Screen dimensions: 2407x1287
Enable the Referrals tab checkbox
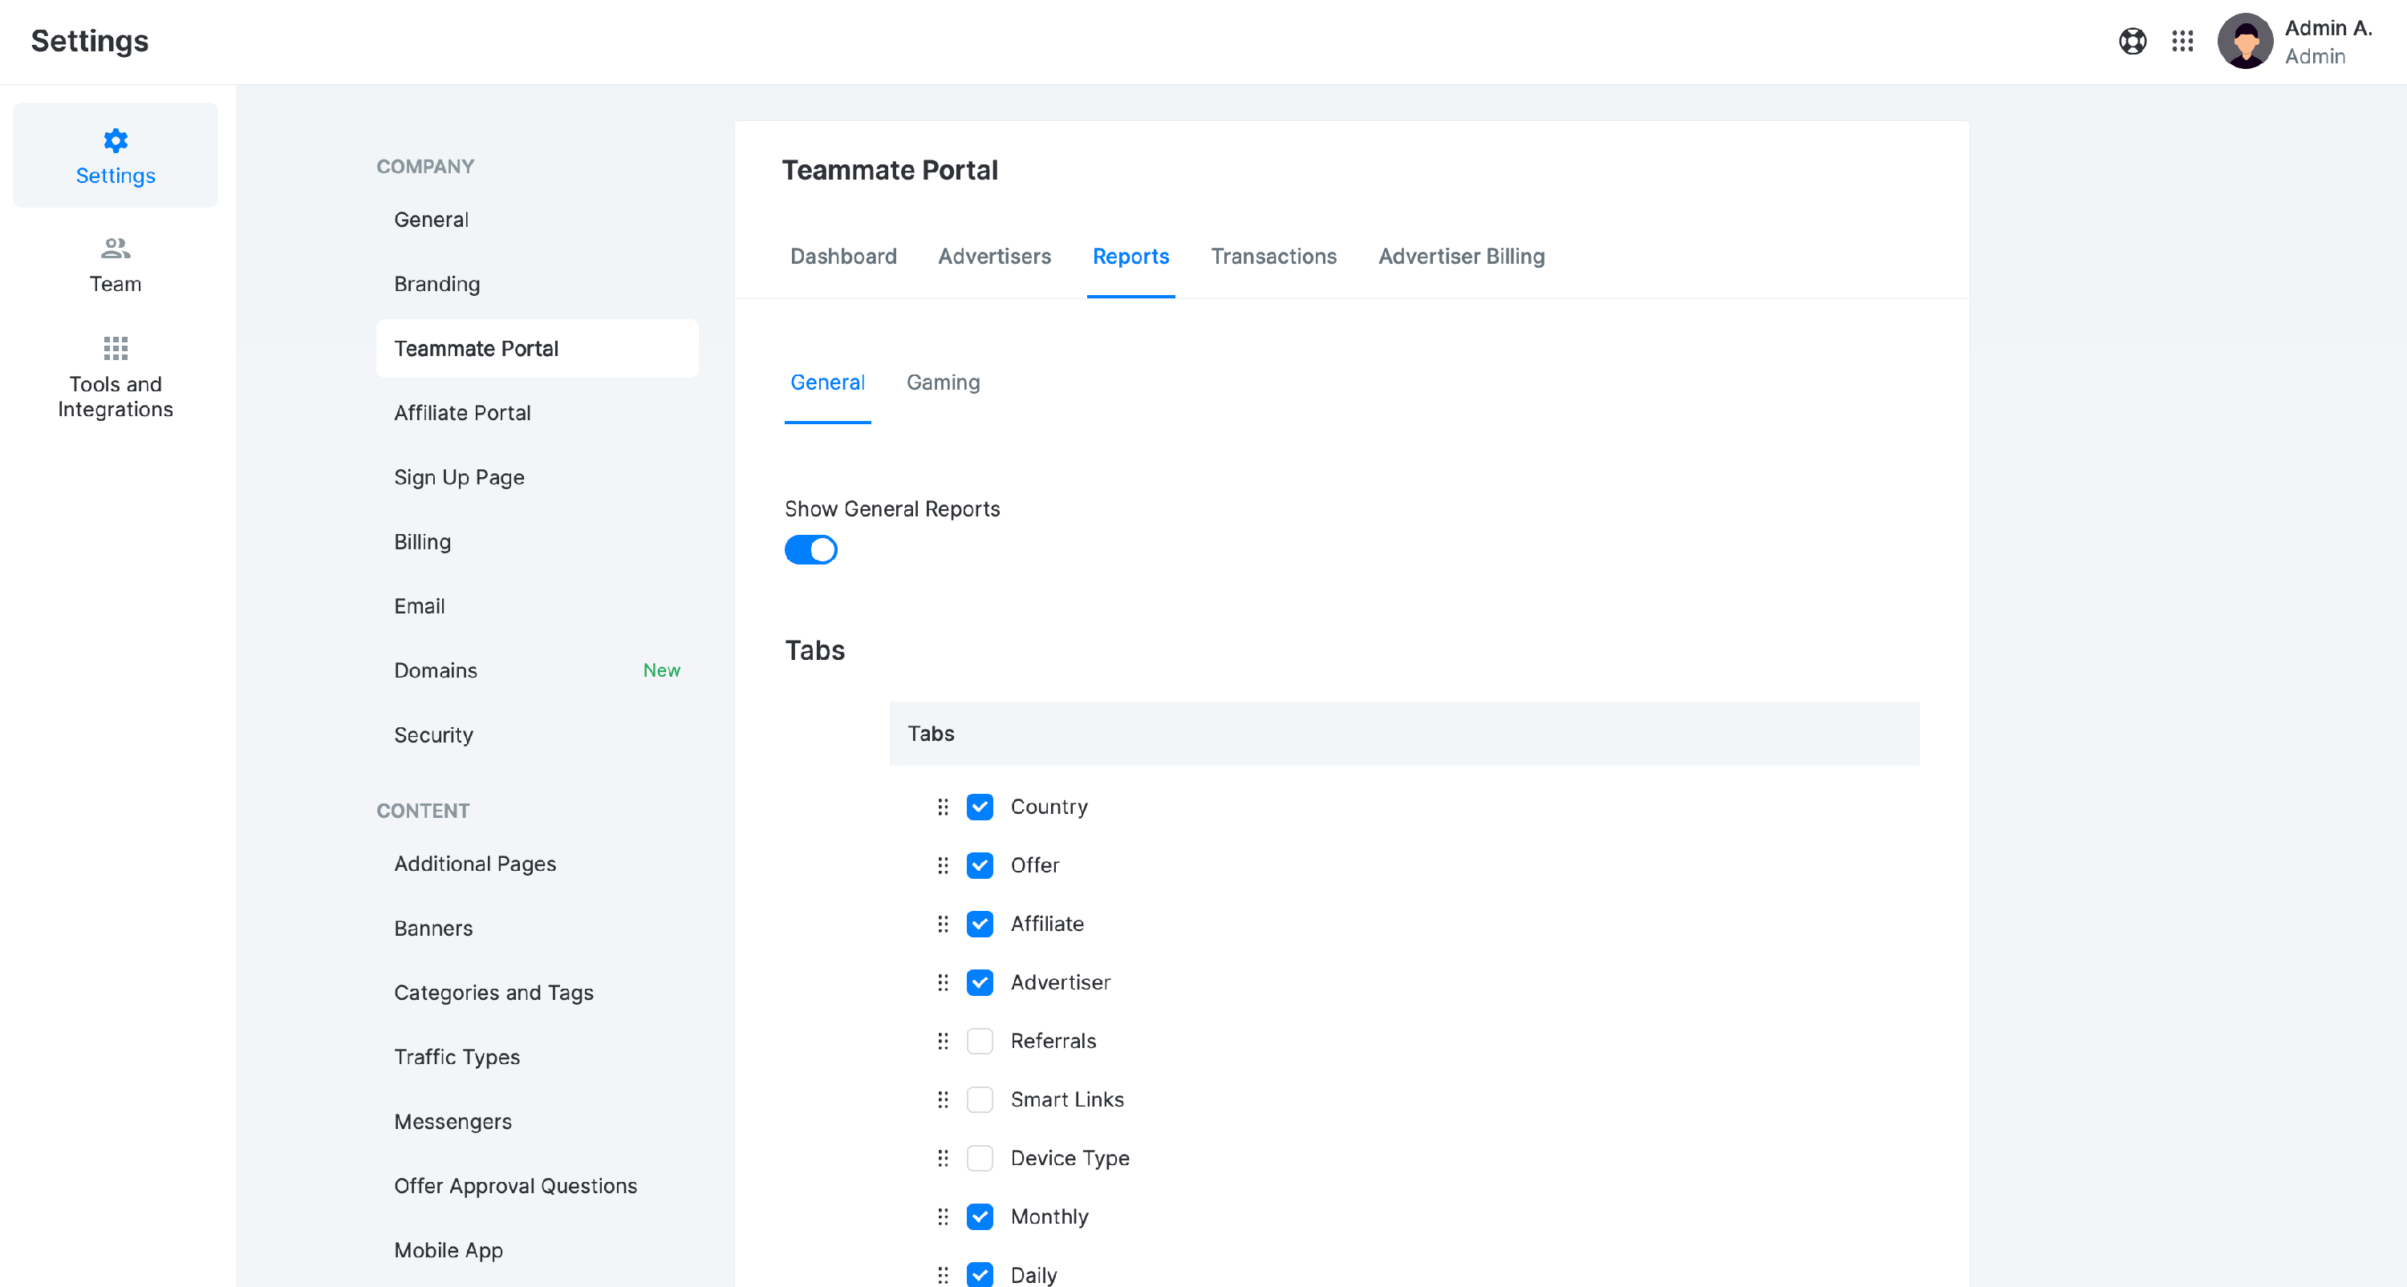pyautogui.click(x=980, y=1042)
